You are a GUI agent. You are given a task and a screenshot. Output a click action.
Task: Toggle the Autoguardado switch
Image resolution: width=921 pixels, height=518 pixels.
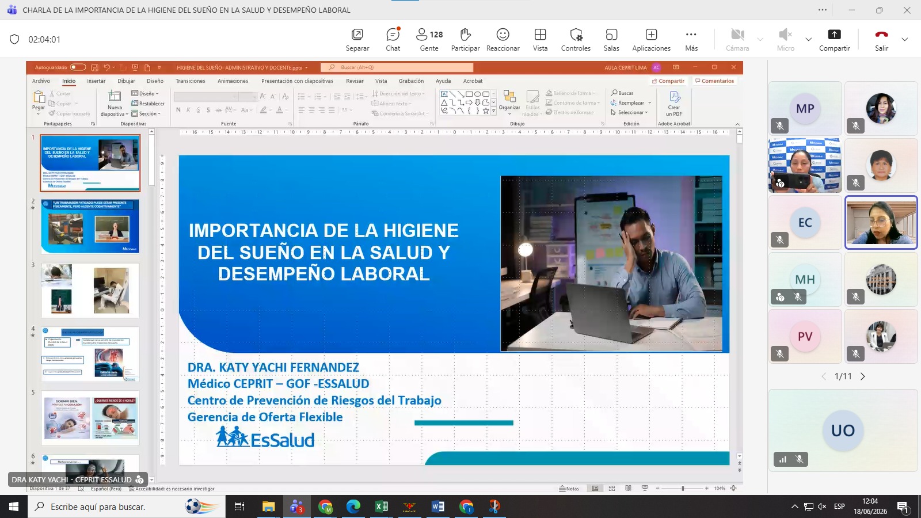78,67
